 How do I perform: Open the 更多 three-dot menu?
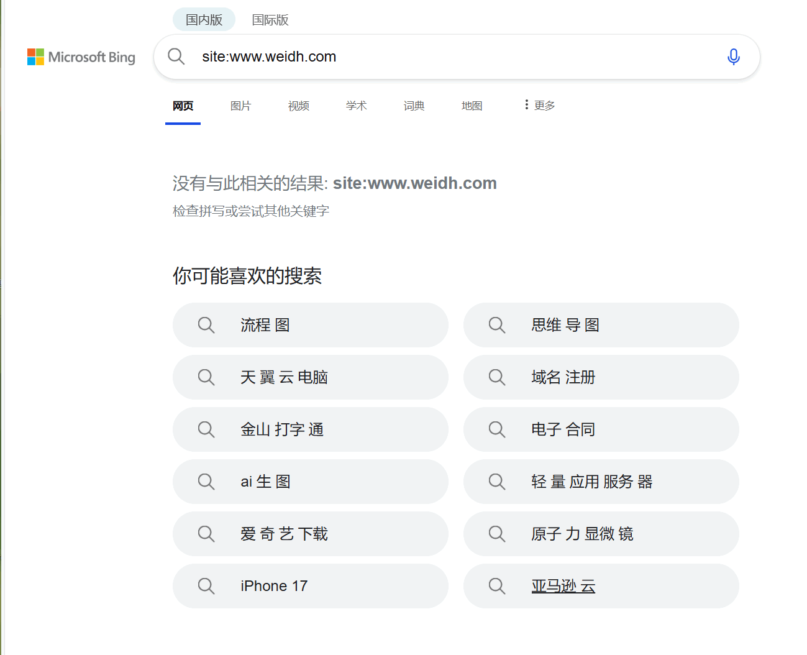coord(540,105)
